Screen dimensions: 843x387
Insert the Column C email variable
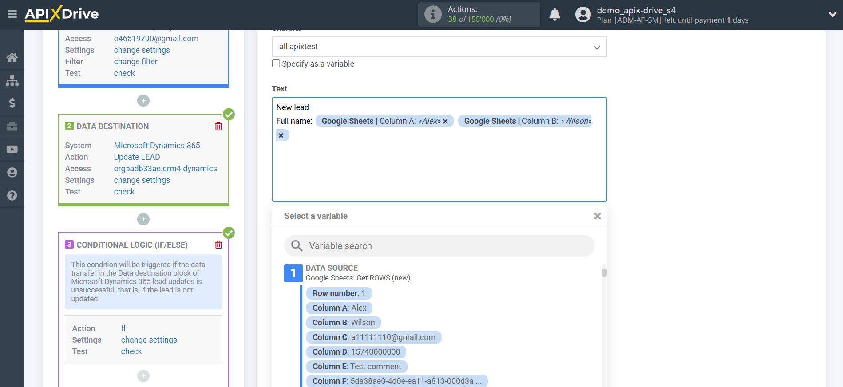374,337
